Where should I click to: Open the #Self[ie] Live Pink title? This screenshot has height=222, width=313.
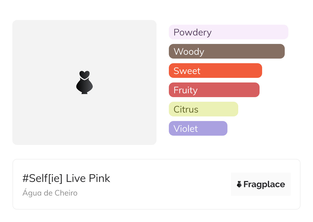(x=66, y=178)
